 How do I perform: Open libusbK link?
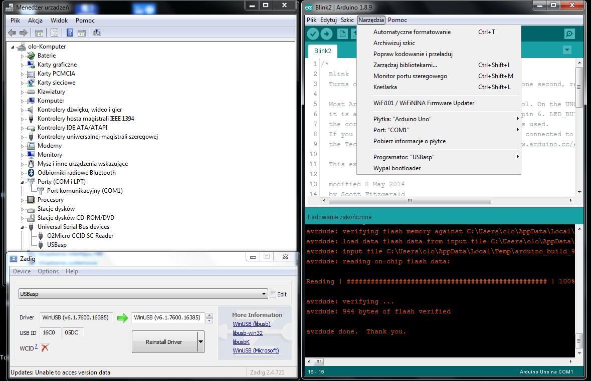tap(241, 342)
